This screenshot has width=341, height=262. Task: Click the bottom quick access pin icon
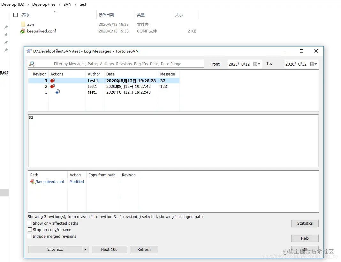(x=6, y=50)
